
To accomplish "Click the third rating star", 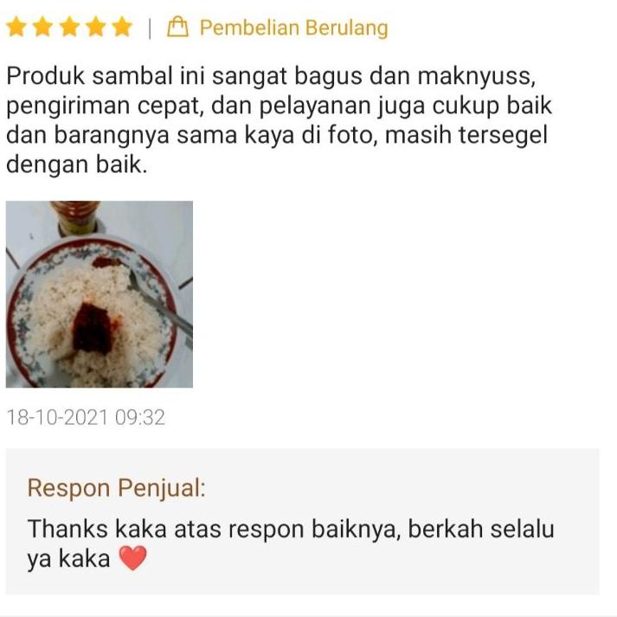I will (x=69, y=27).
